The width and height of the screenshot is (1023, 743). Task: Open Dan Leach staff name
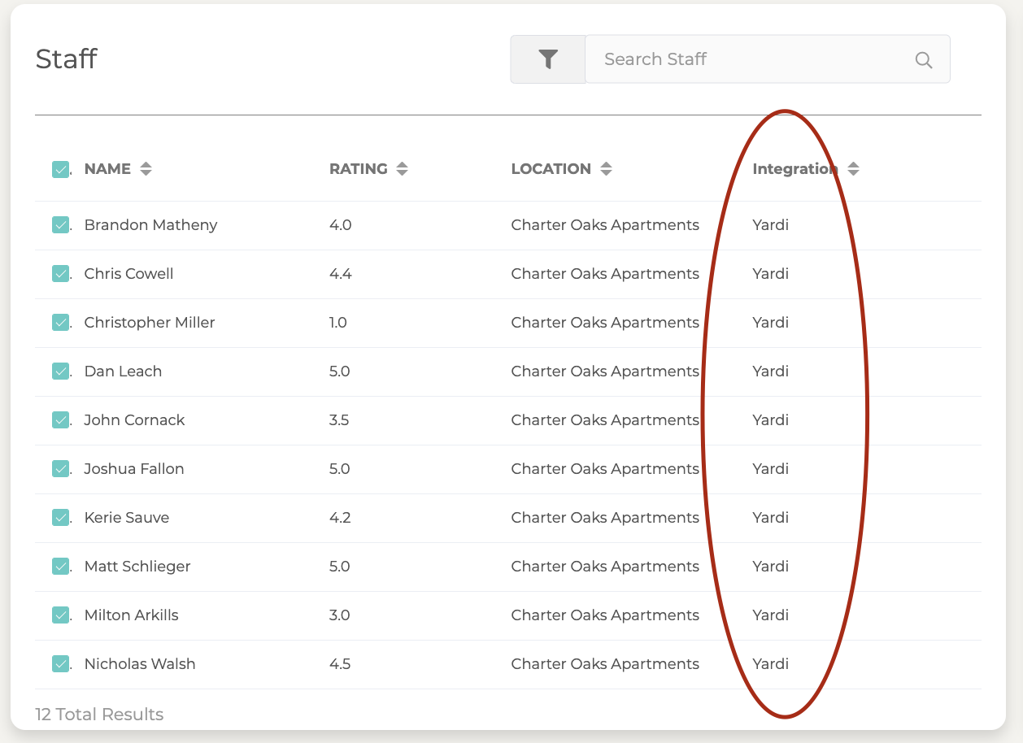click(124, 371)
